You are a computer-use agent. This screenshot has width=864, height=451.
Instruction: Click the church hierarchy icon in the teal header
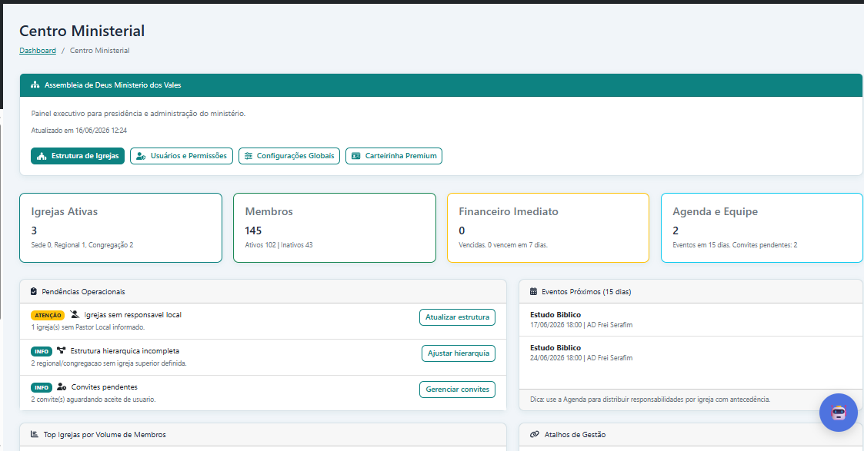tap(35, 85)
